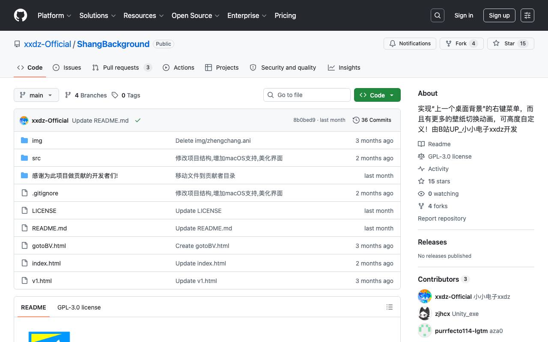The image size is (548, 342).
Task: Focus the Go to file search field
Action: 307,95
